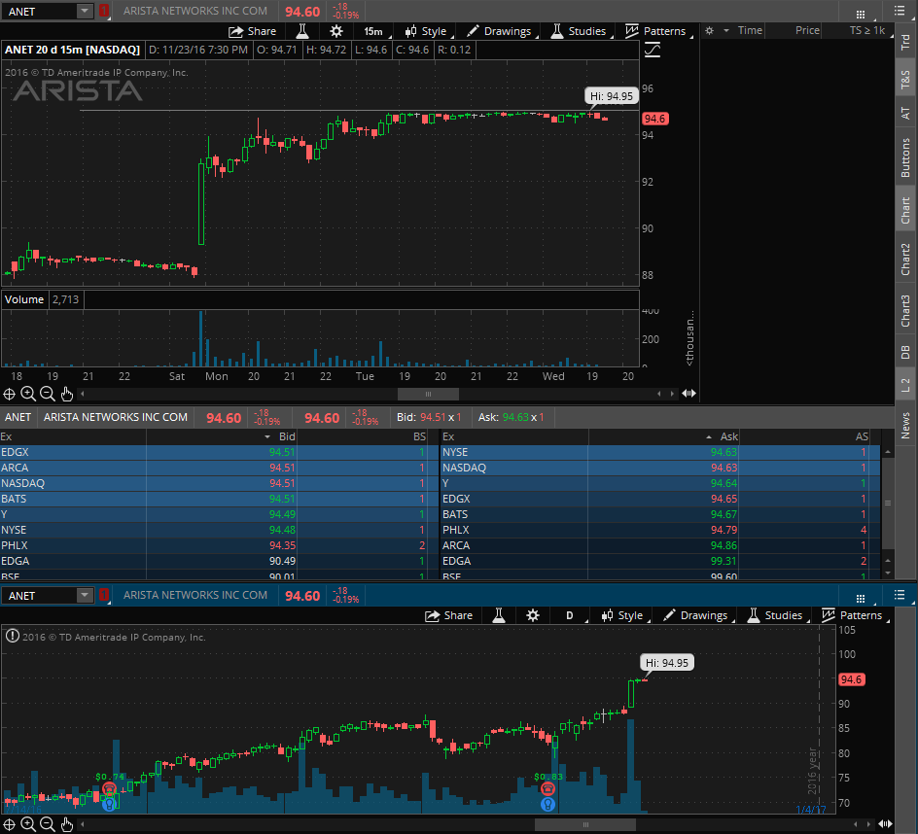918x834 pixels.
Task: Switch to Buttons sidebar tab
Action: [905, 157]
